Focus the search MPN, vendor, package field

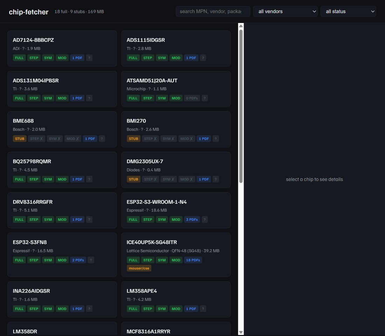(213, 12)
